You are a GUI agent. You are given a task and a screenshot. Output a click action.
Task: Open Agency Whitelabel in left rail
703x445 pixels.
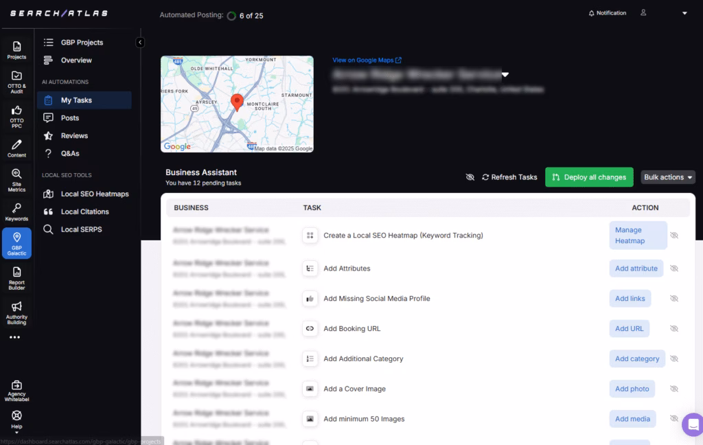tap(16, 389)
